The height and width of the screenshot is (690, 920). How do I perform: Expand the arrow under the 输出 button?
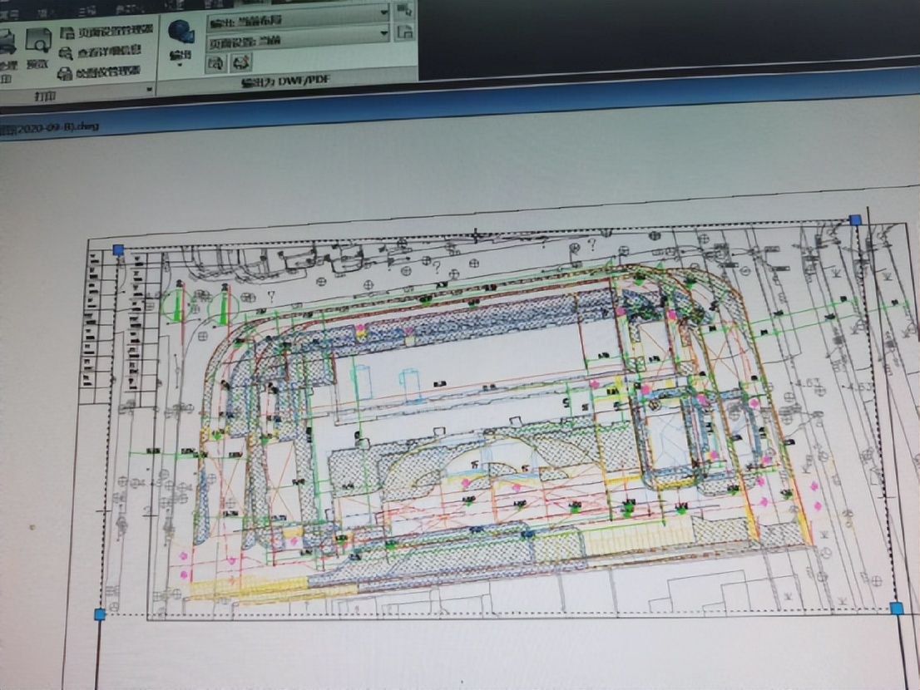pos(180,66)
